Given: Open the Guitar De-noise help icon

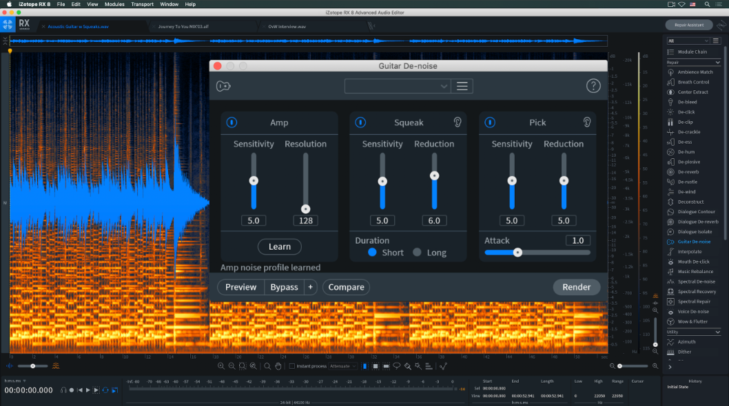Looking at the screenshot, I should click(593, 86).
